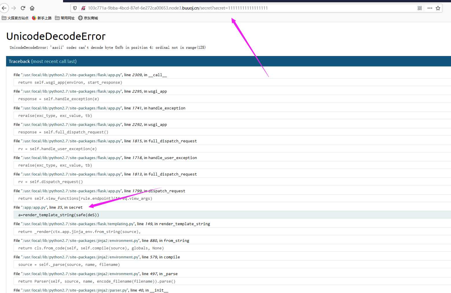
Task: Show the insecure connection lock info
Action: click(x=83, y=8)
